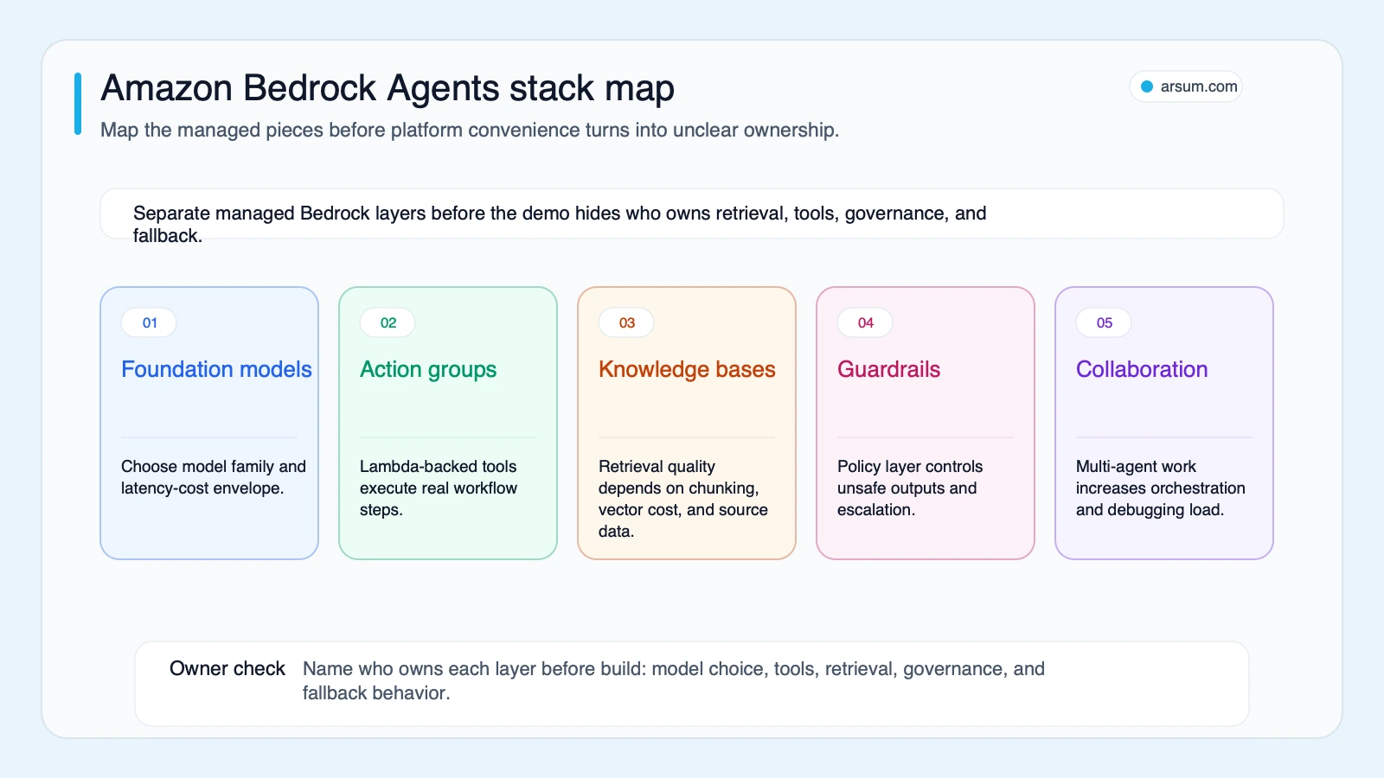Click the arsum.com badge

(x=1186, y=86)
